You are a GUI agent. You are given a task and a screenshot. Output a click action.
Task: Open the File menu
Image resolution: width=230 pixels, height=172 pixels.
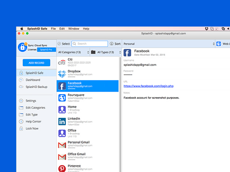53,29
